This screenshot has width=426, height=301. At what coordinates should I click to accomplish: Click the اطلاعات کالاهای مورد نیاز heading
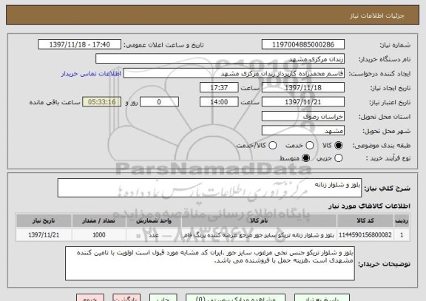pyautogui.click(x=370, y=206)
